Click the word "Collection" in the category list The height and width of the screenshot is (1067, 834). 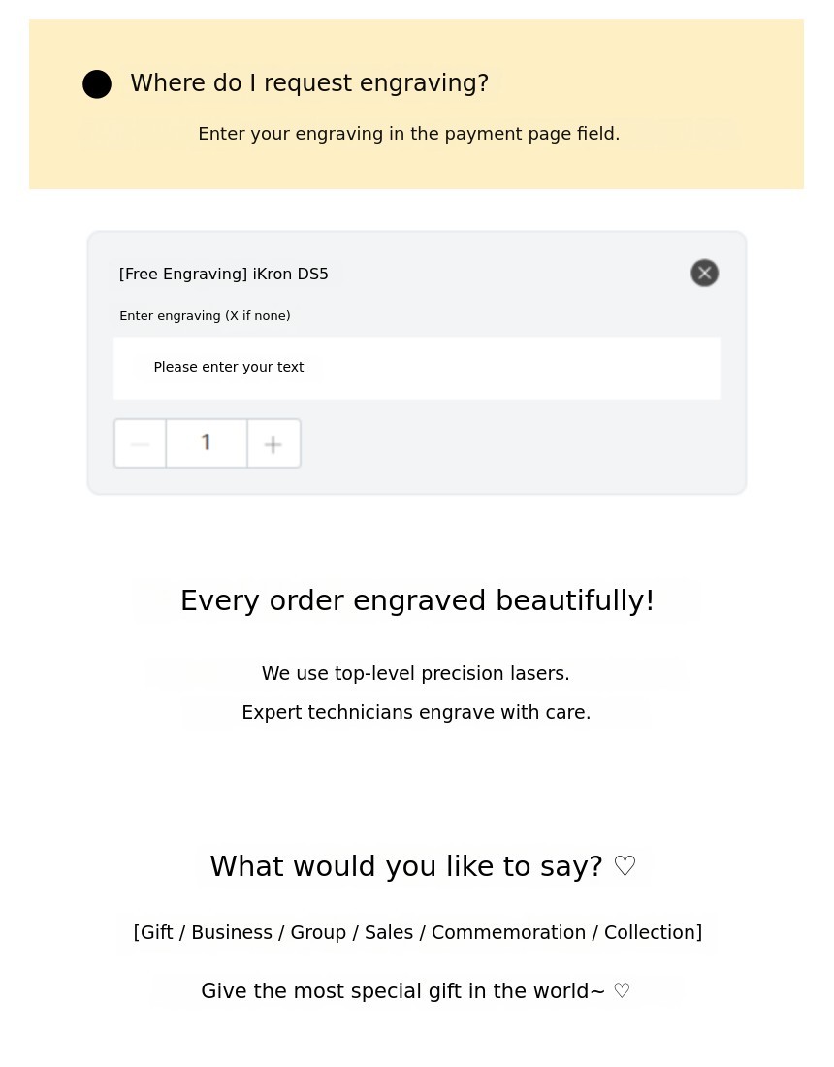pyautogui.click(x=650, y=933)
